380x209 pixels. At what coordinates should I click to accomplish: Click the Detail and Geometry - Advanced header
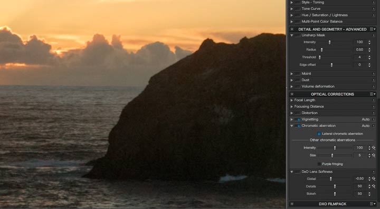332,29
